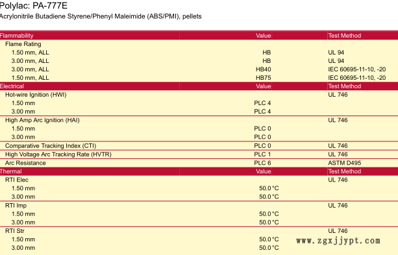Click the "Test Method" heading in the Electrical header
The width and height of the screenshot is (398, 255).
[345, 86]
